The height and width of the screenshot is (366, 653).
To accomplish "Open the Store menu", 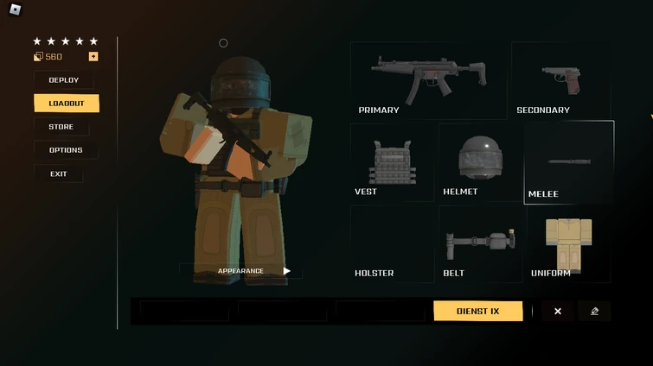I will (x=61, y=127).
